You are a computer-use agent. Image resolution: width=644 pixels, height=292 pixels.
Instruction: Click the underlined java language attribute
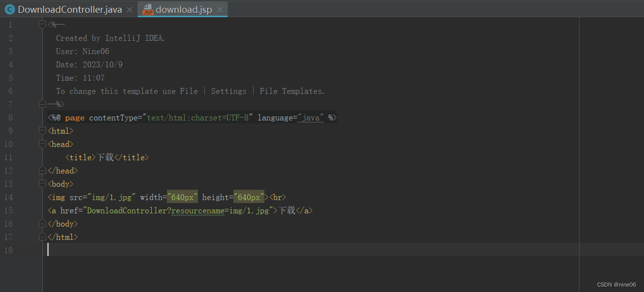click(311, 117)
